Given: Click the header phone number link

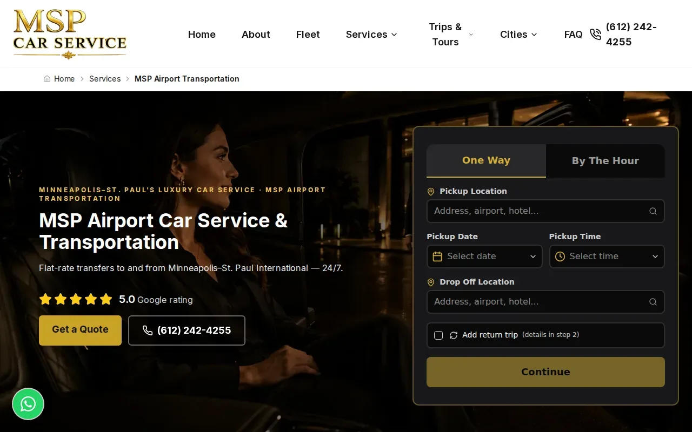Looking at the screenshot, I should (x=631, y=35).
